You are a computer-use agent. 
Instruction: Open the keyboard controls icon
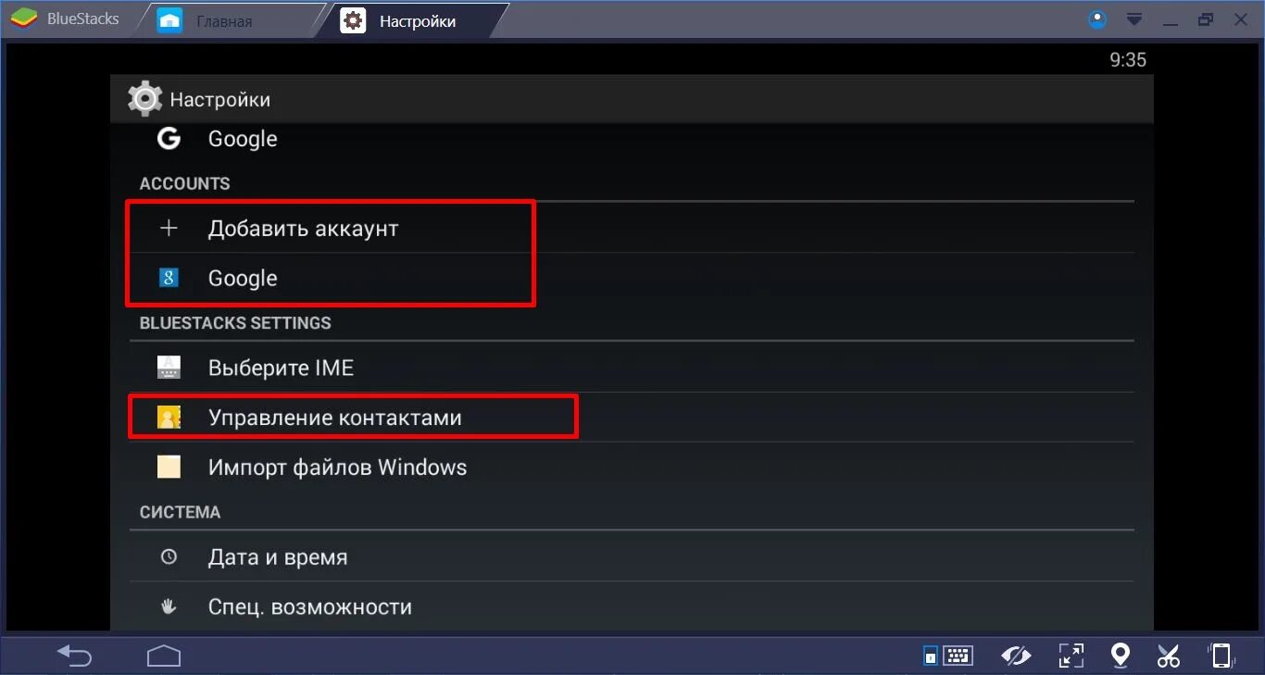(x=947, y=656)
